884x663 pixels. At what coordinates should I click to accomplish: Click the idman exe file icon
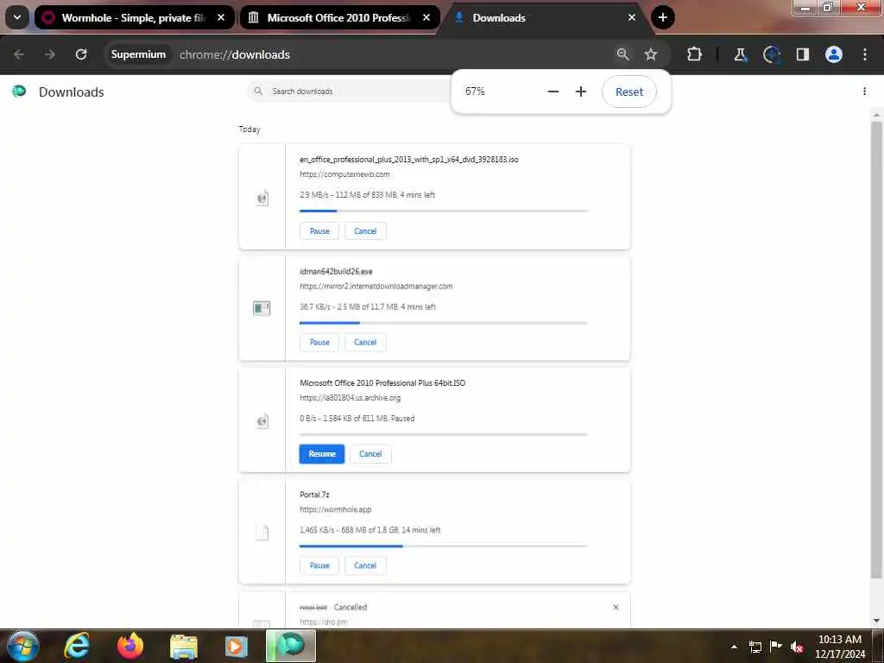(262, 308)
